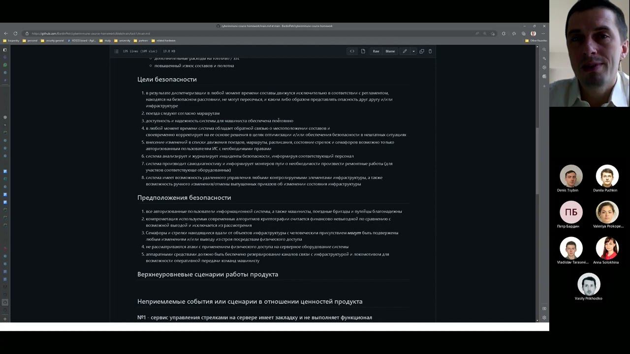This screenshot has width=630, height=354.
Task: Open the XOSCE board bookmark
Action: pyautogui.click(x=82, y=41)
